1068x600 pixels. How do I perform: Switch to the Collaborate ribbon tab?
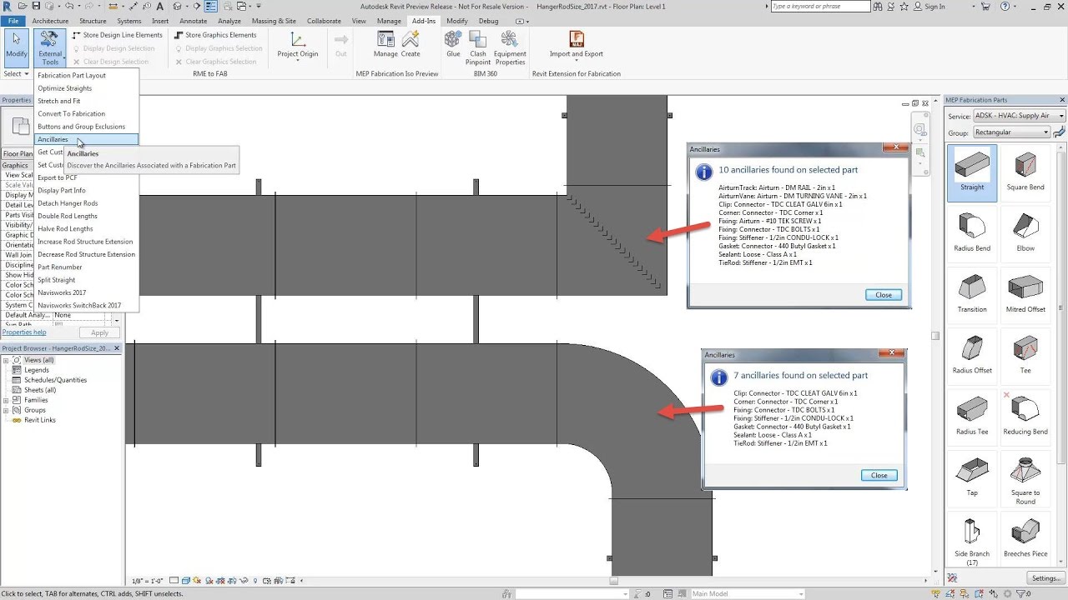pos(323,21)
